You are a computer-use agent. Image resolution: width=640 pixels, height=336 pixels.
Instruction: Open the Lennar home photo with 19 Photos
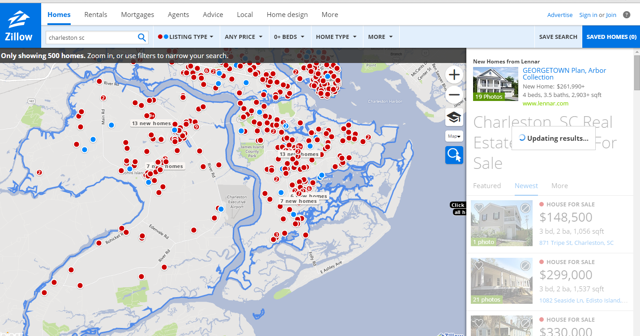point(495,84)
